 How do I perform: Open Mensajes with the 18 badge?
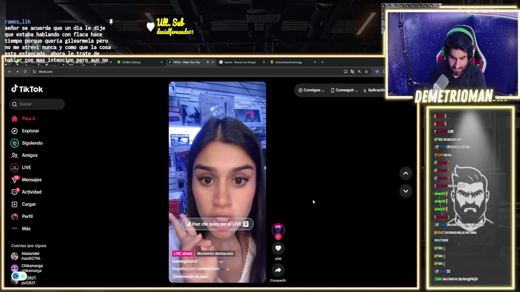32,180
